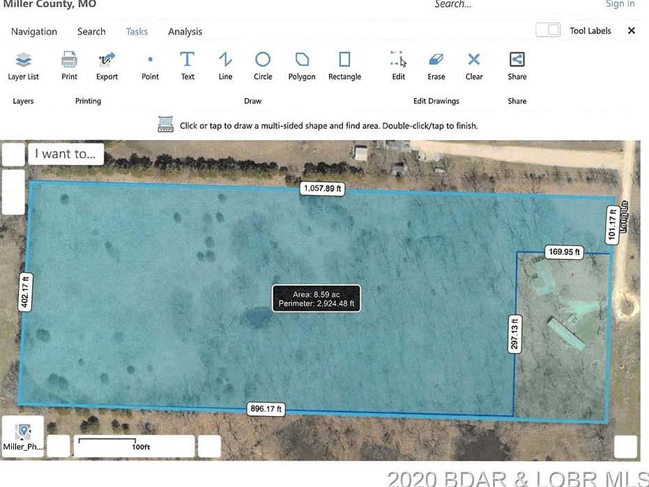
Task: Click the Search input field
Action: tap(488, 4)
